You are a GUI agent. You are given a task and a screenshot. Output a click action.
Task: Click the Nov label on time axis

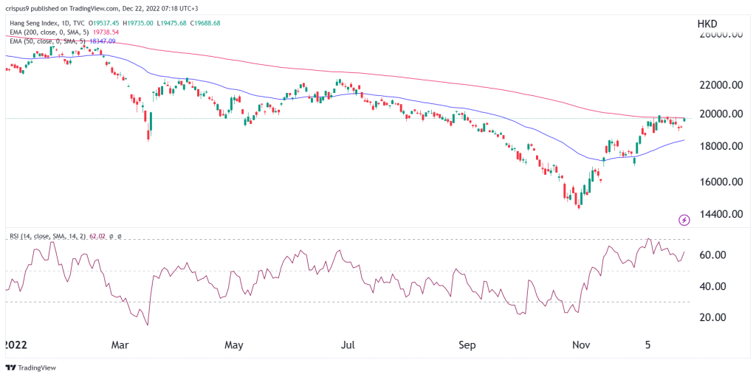pyautogui.click(x=583, y=345)
